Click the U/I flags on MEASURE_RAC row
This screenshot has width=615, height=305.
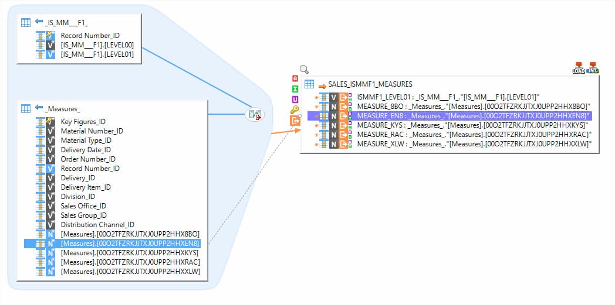tap(350, 135)
